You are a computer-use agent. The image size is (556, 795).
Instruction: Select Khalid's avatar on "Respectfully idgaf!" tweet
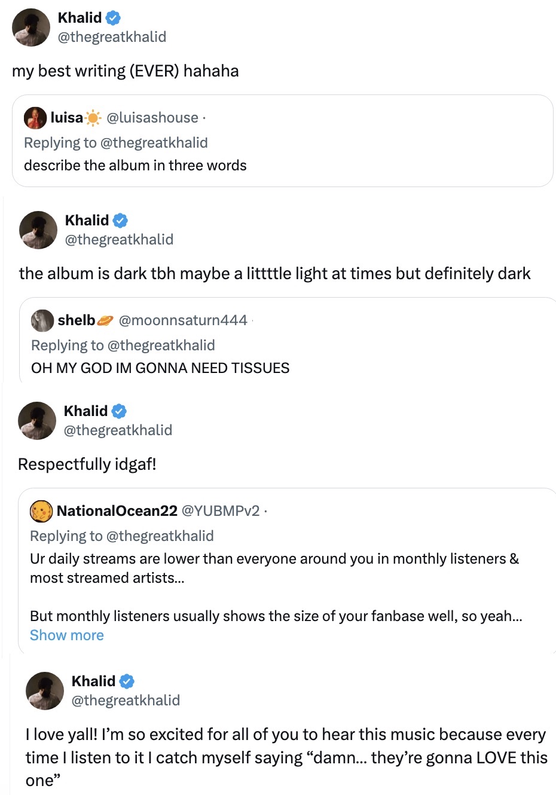pyautogui.click(x=37, y=421)
